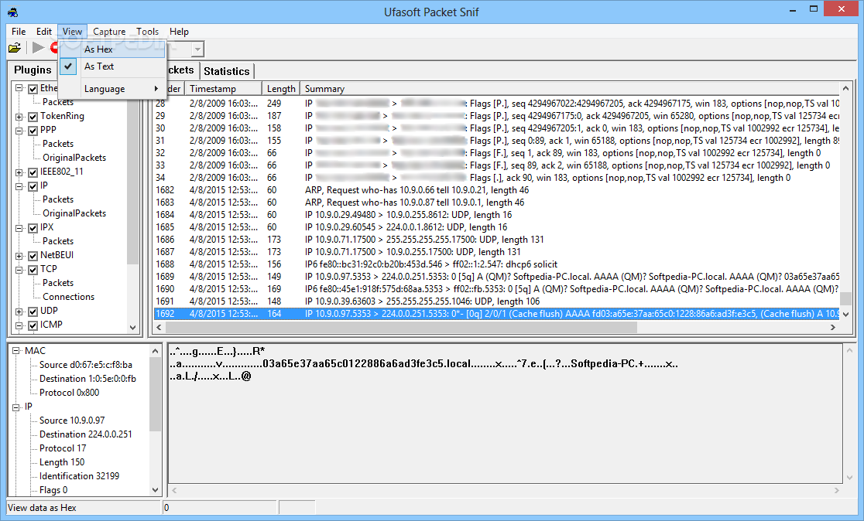Click plugins tree scroll down arrow
Screen dimensions: 864x521
click(x=132, y=327)
